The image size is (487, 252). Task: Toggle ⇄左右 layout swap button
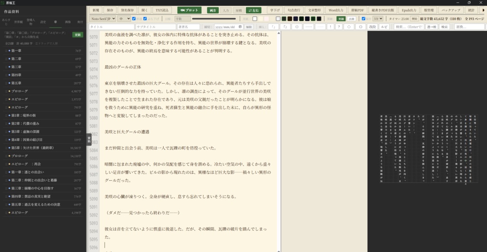(x=253, y=10)
